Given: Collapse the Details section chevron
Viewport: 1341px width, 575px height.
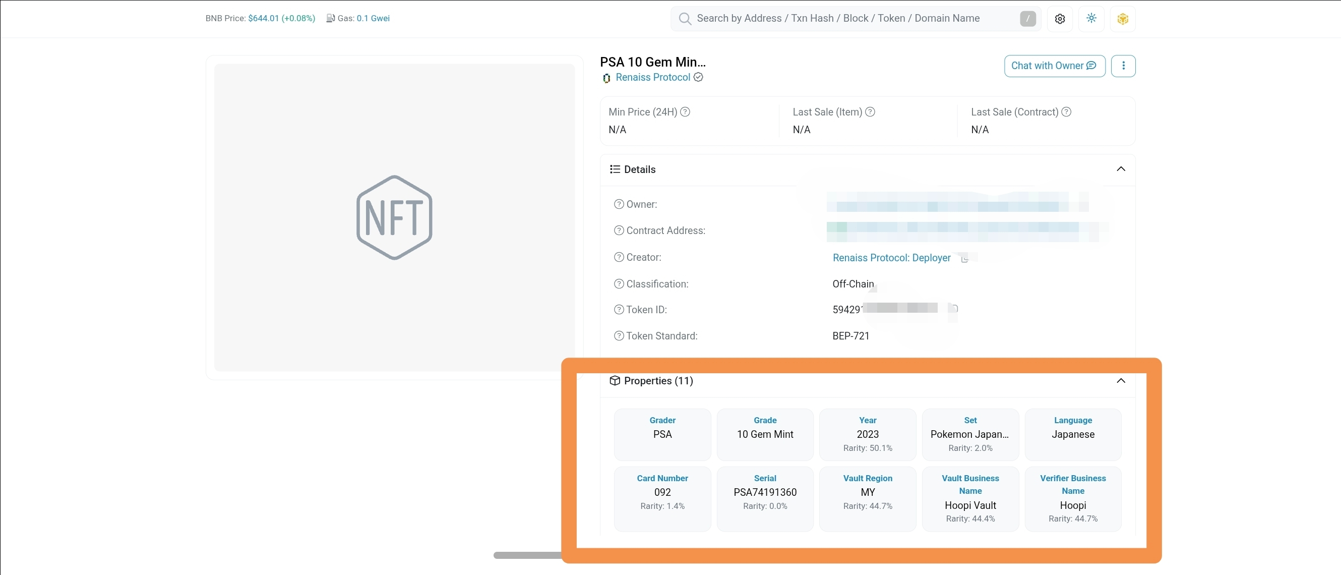Looking at the screenshot, I should point(1121,169).
